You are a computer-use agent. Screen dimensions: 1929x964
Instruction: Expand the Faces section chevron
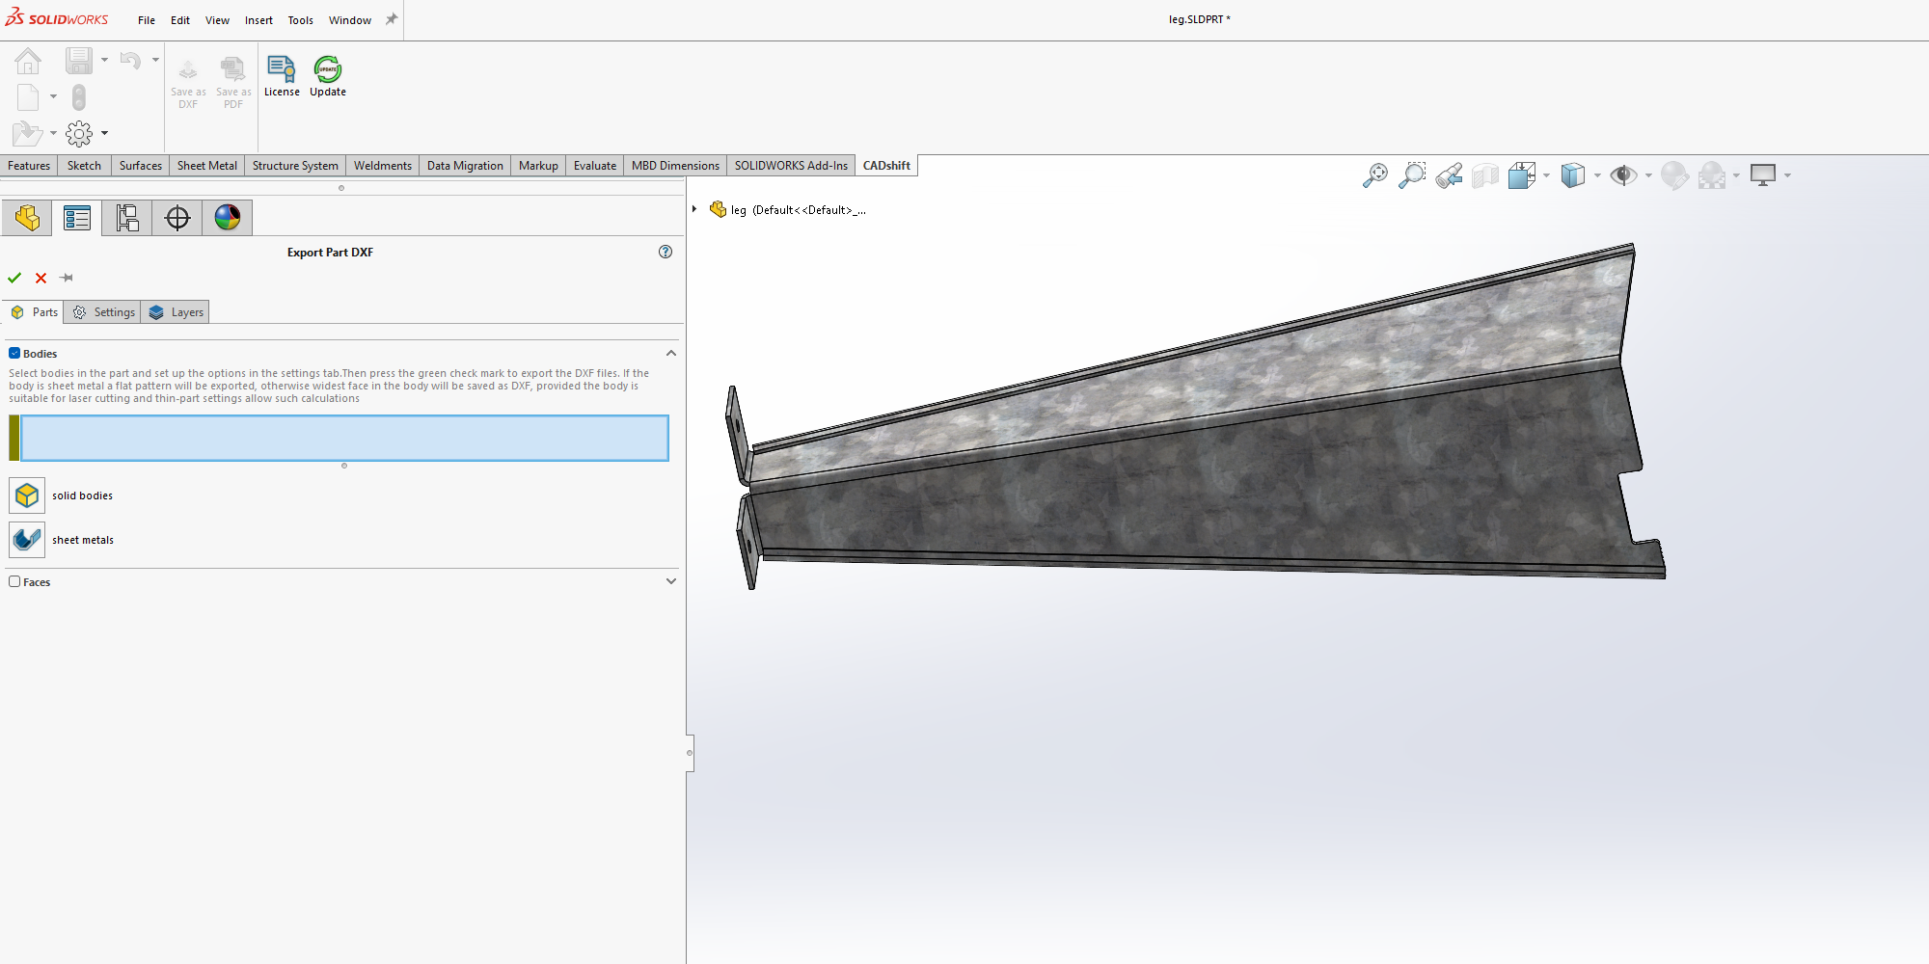(x=671, y=582)
